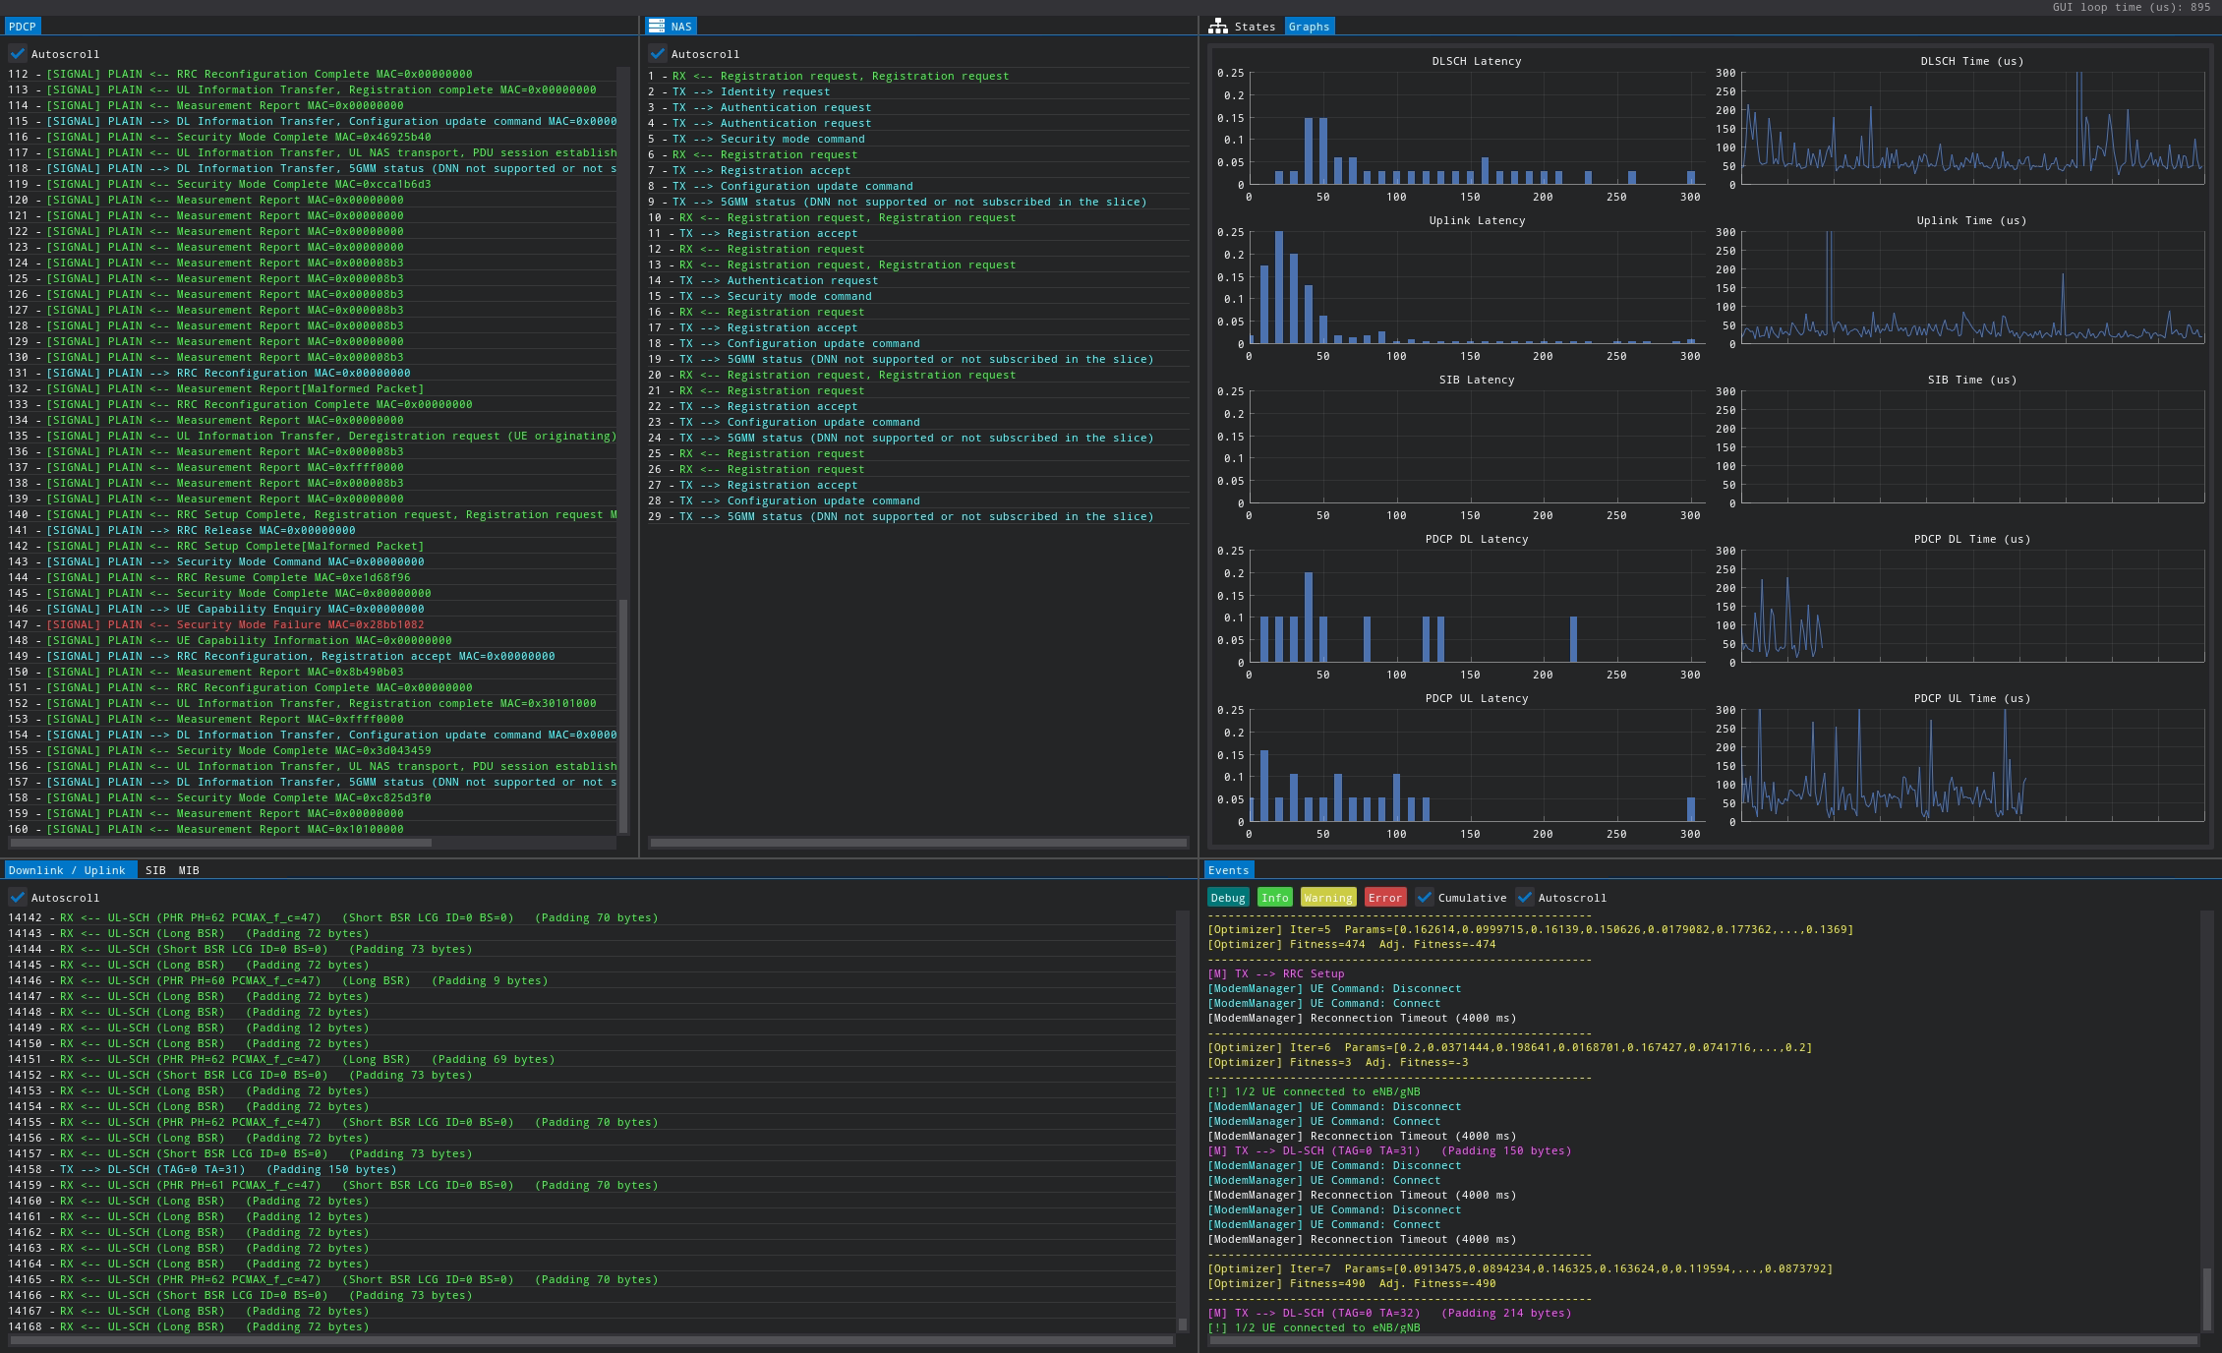Click the NAS server icon tab

(657, 27)
